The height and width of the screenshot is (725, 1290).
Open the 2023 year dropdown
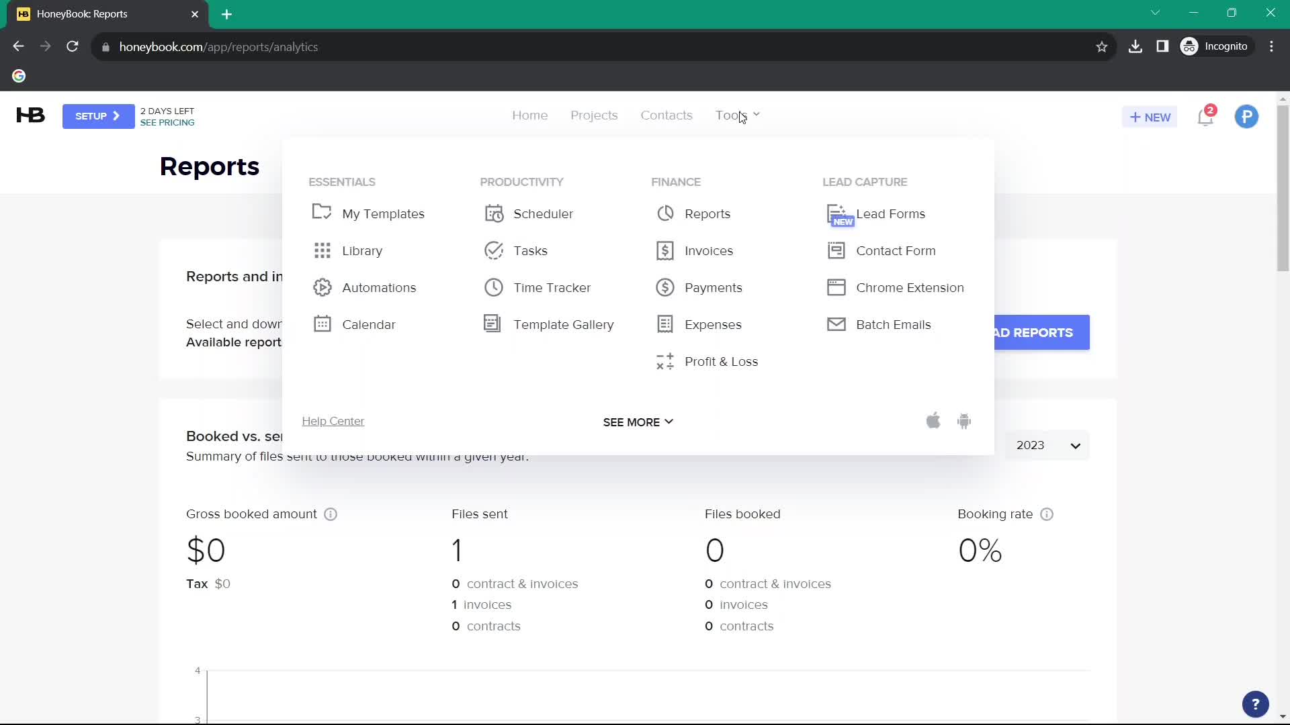pyautogui.click(x=1047, y=445)
